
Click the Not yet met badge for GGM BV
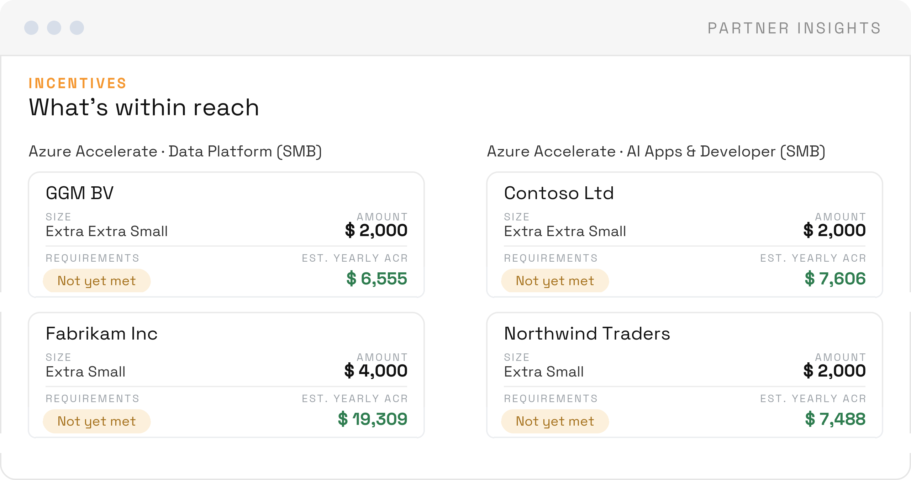pyautogui.click(x=97, y=281)
